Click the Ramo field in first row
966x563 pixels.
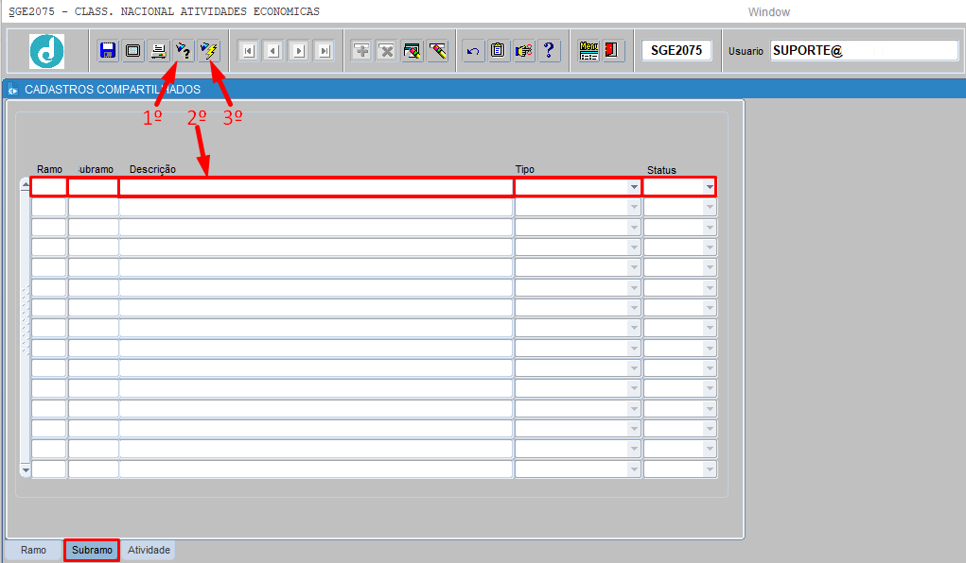(x=49, y=187)
